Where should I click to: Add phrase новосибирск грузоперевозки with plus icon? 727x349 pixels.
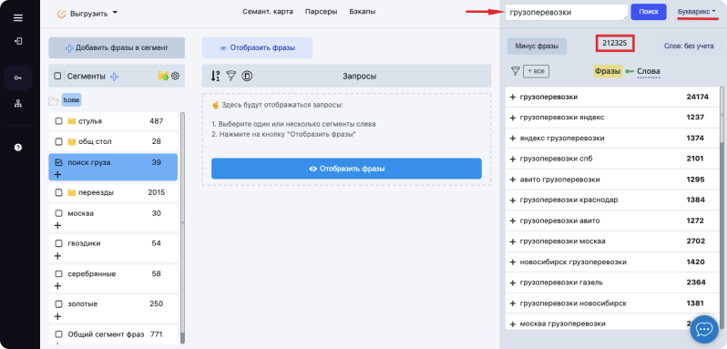pyautogui.click(x=512, y=262)
